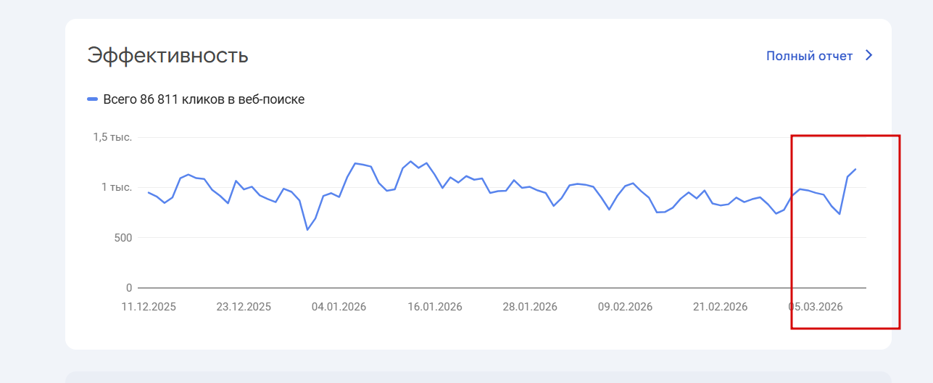Select the 05.03.2026 date label
Screen dimensions: 933x383
click(x=816, y=307)
